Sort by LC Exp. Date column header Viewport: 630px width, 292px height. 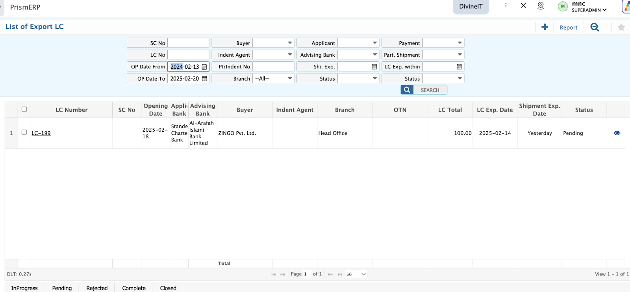point(495,110)
